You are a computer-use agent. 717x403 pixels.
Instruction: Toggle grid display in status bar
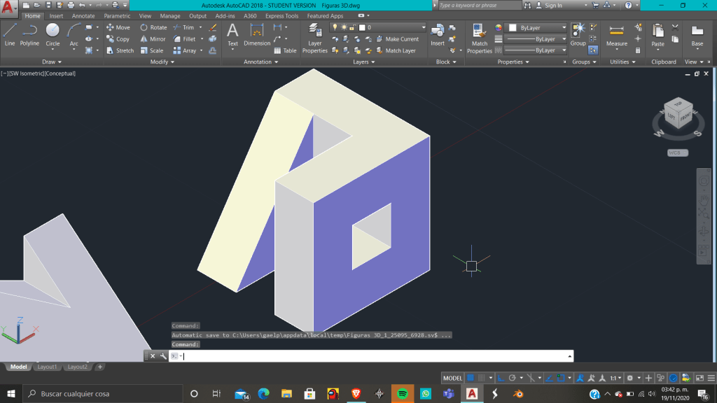pos(471,378)
